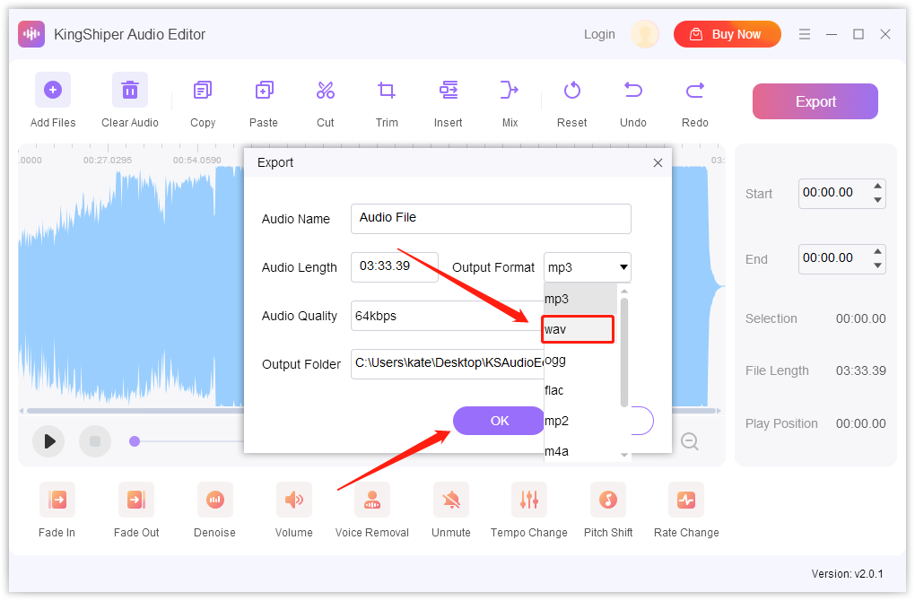Select the Paste tool
Viewport: 915px width, 601px height.
(264, 90)
